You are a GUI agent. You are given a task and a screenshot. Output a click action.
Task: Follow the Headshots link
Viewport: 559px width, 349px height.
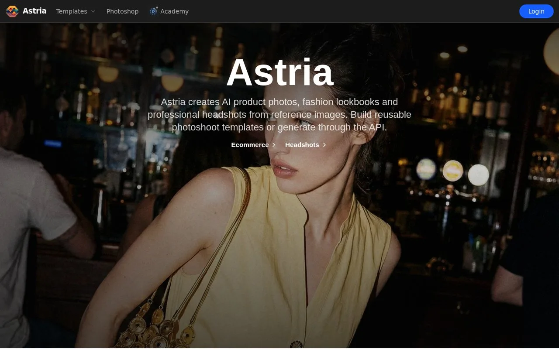click(x=306, y=145)
